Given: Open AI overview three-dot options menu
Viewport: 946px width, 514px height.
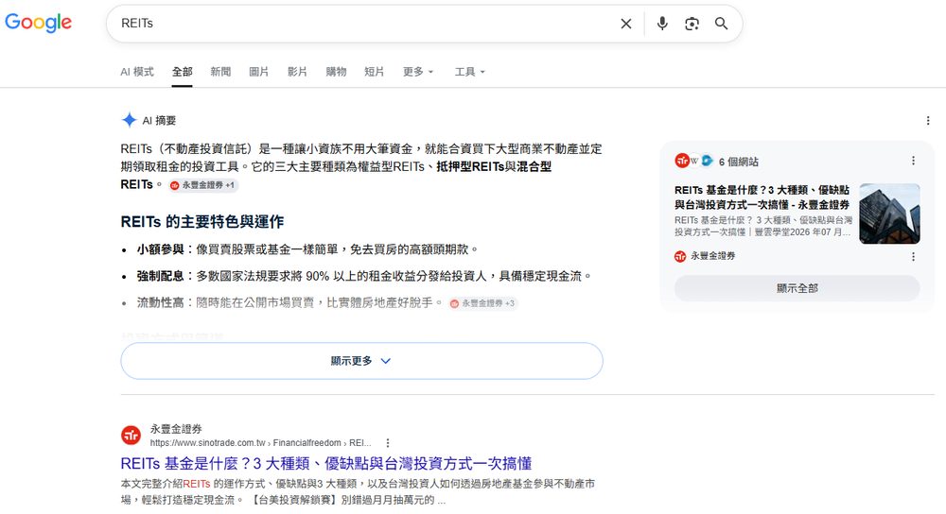Looking at the screenshot, I should click(x=927, y=121).
